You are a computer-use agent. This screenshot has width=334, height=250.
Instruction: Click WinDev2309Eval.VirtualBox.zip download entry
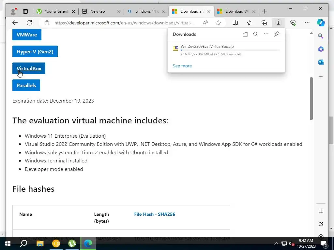pyautogui.click(x=226, y=50)
